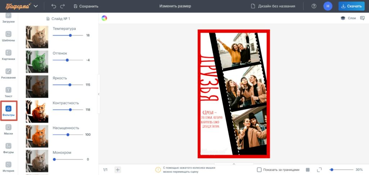Open the Слои layers panel

(x=348, y=18)
